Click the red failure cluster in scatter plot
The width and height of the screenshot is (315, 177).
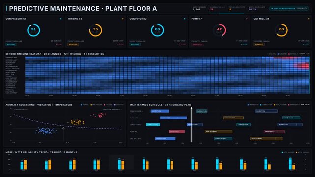(x=98, y=115)
